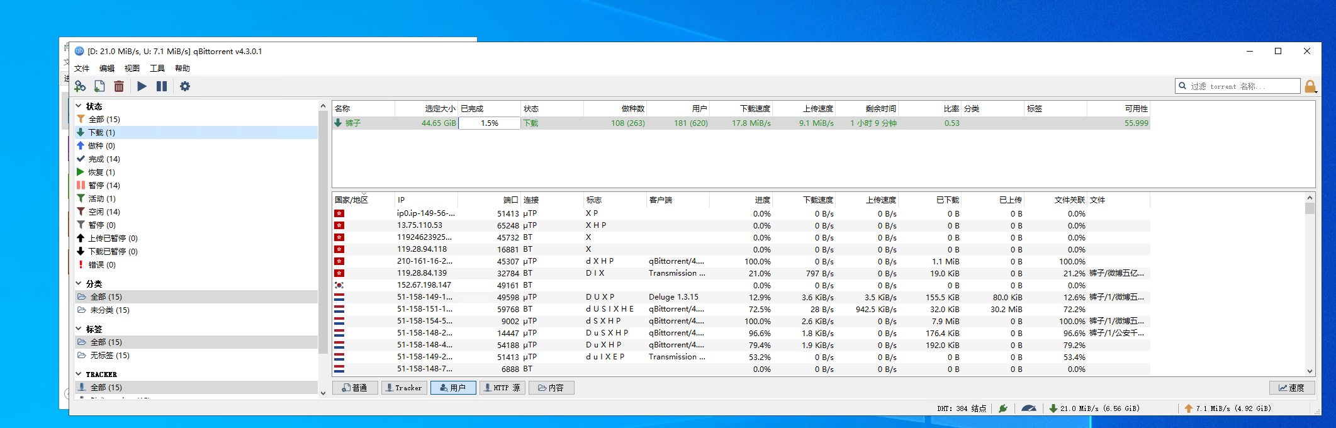Click the search magnifier icon
The image size is (1336, 428).
coord(1183,86)
